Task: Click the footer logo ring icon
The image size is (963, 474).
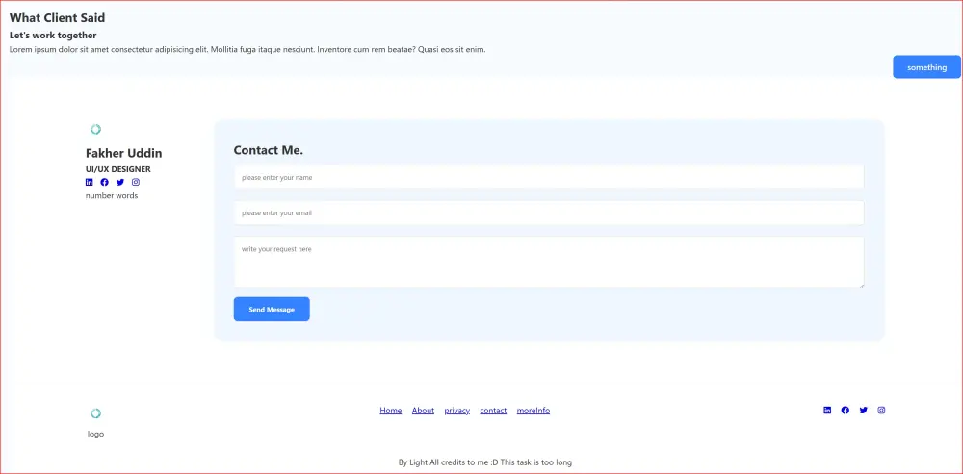Action: point(95,413)
